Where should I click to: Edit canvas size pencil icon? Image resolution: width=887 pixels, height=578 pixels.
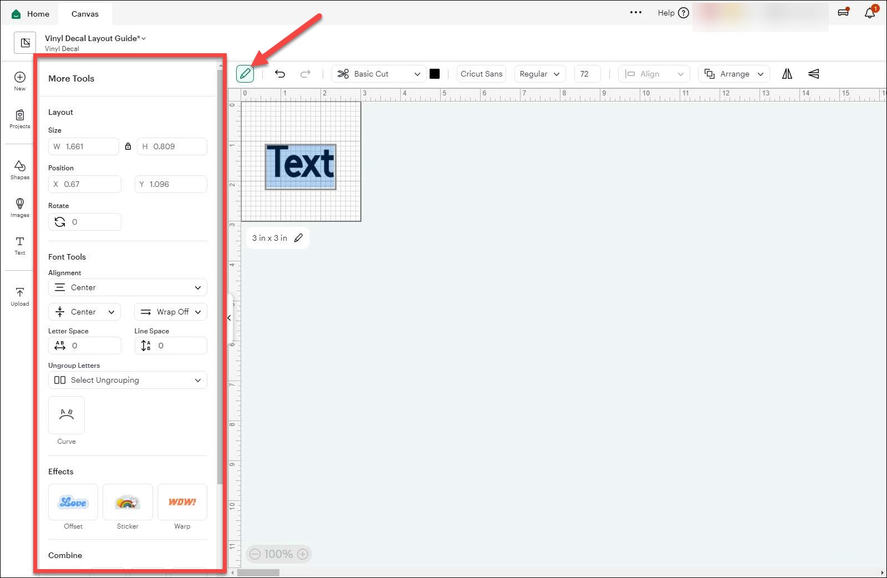(298, 238)
